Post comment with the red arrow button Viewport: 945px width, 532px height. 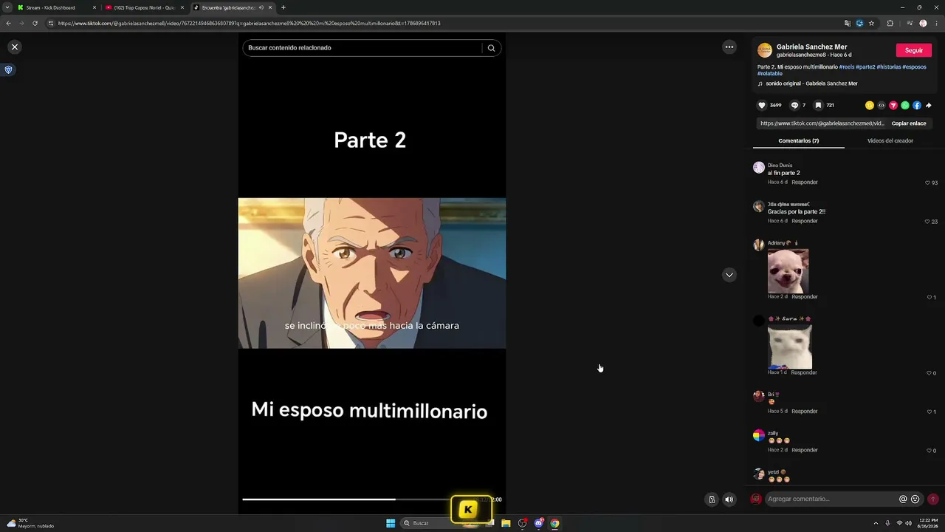tap(933, 499)
